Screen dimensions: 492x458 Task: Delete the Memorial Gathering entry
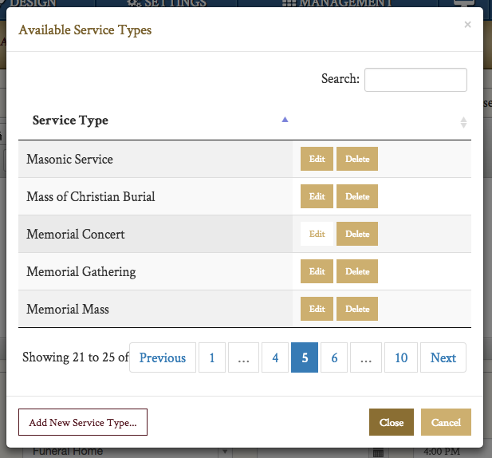tap(356, 271)
